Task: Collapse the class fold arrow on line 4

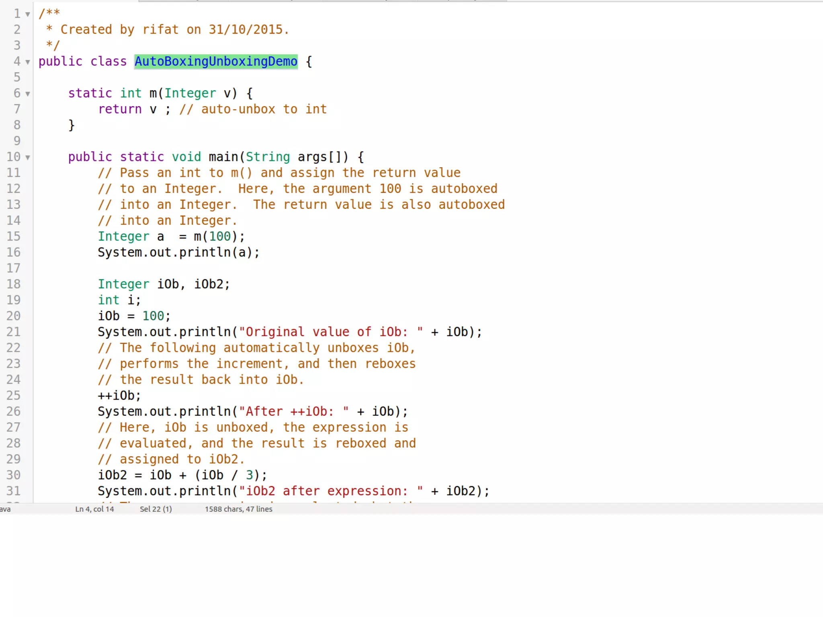Action: coord(28,62)
